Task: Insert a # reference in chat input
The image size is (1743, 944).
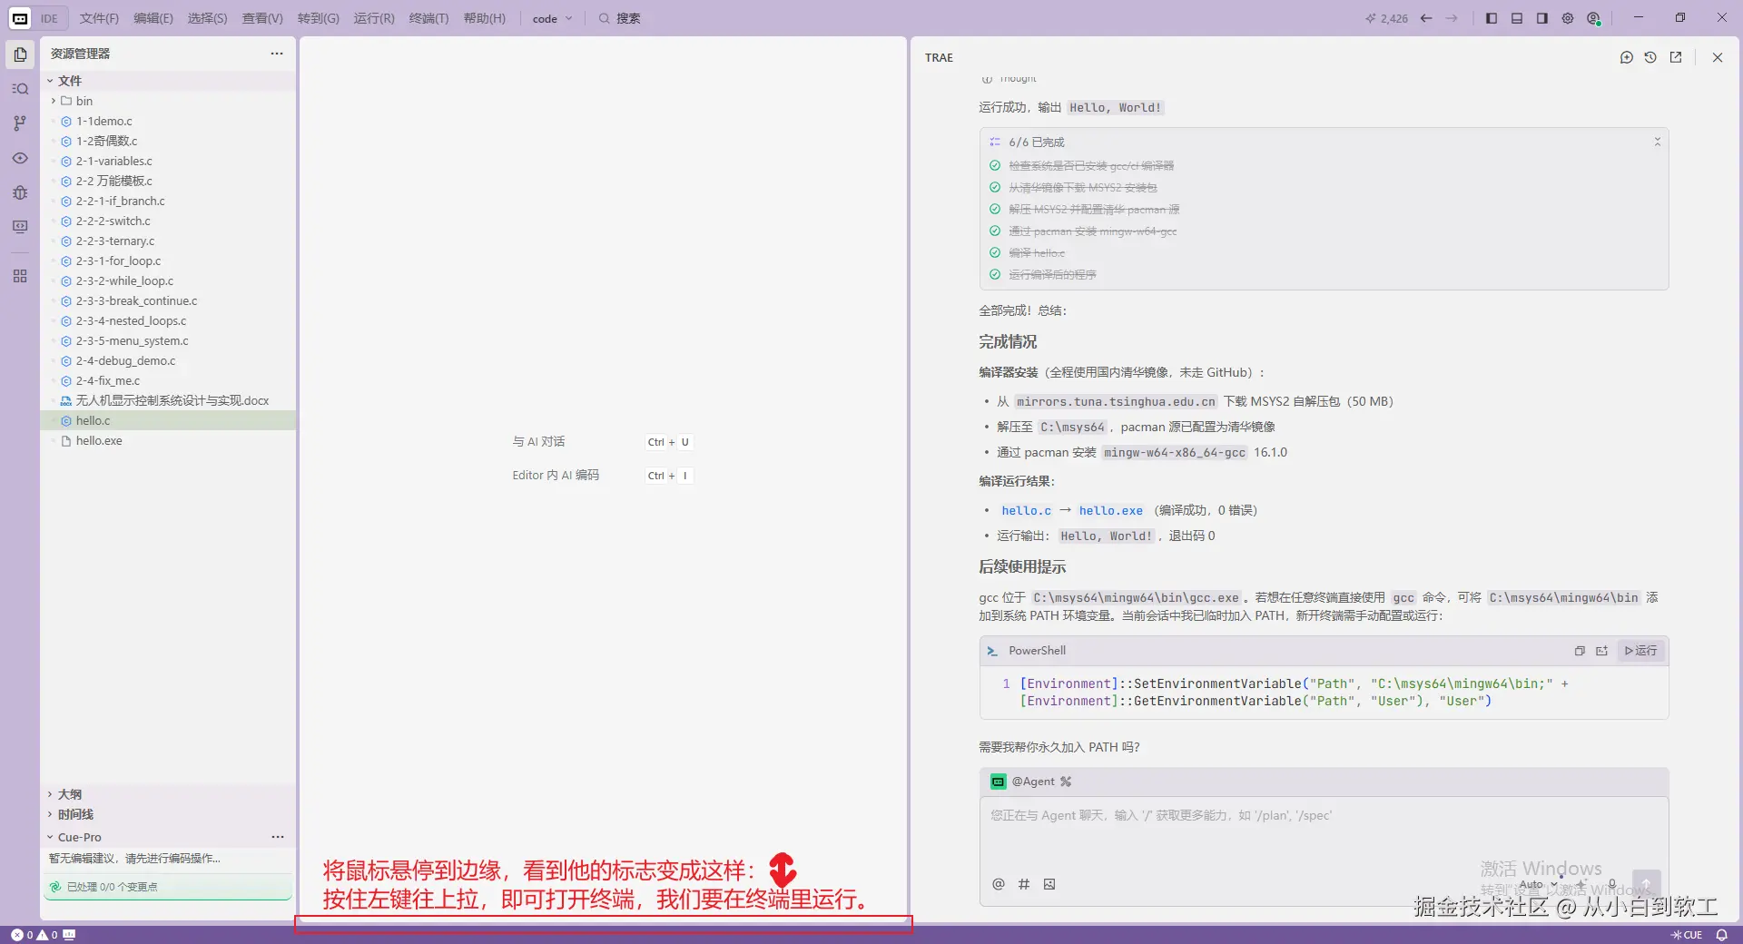Action: (1024, 884)
